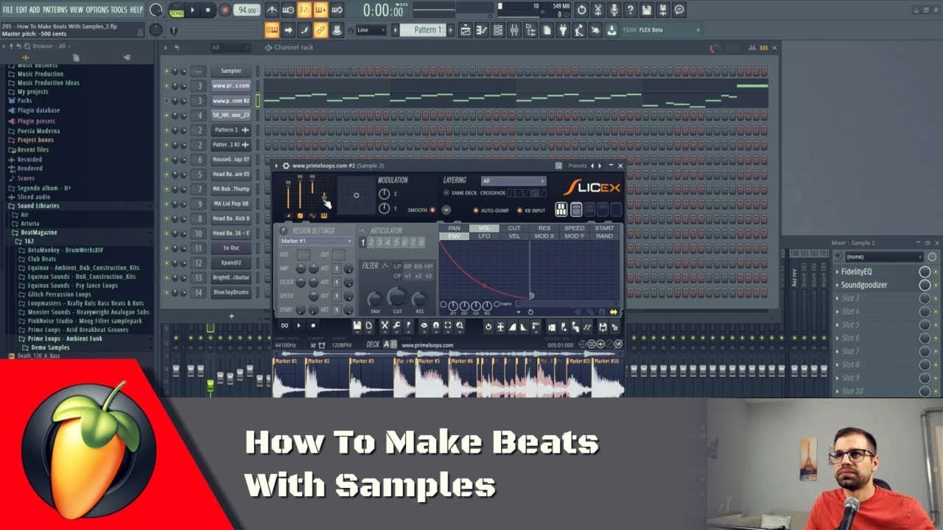Switch to the CUT envelope tab
943x530 pixels.
pyautogui.click(x=514, y=228)
